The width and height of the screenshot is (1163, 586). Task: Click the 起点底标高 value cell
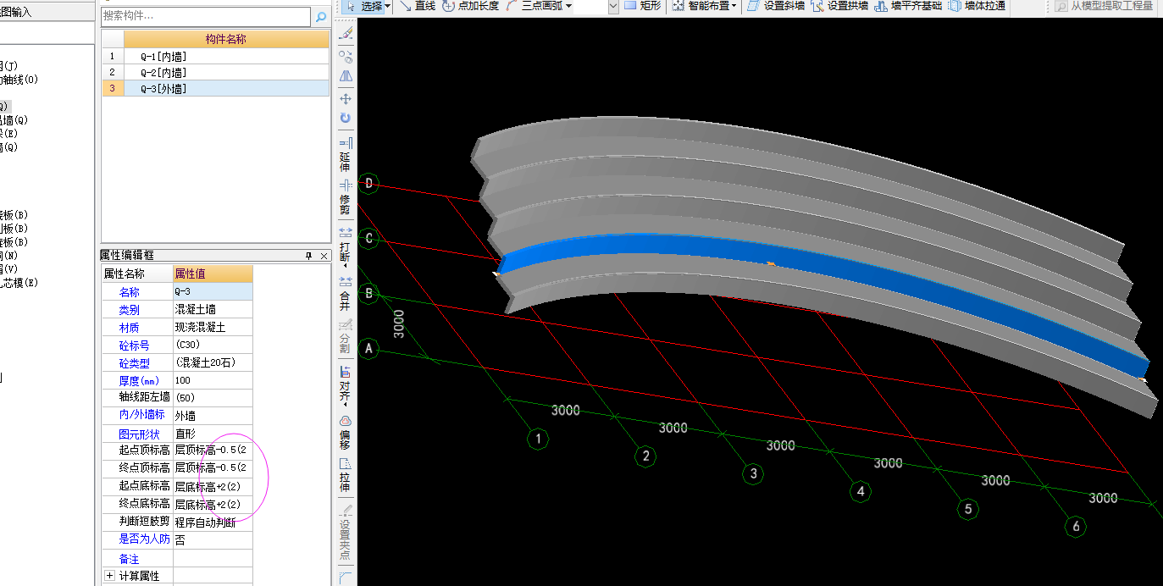[x=213, y=486]
